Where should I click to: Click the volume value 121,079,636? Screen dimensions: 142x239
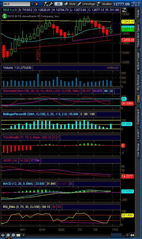pyautogui.click(x=23, y=68)
